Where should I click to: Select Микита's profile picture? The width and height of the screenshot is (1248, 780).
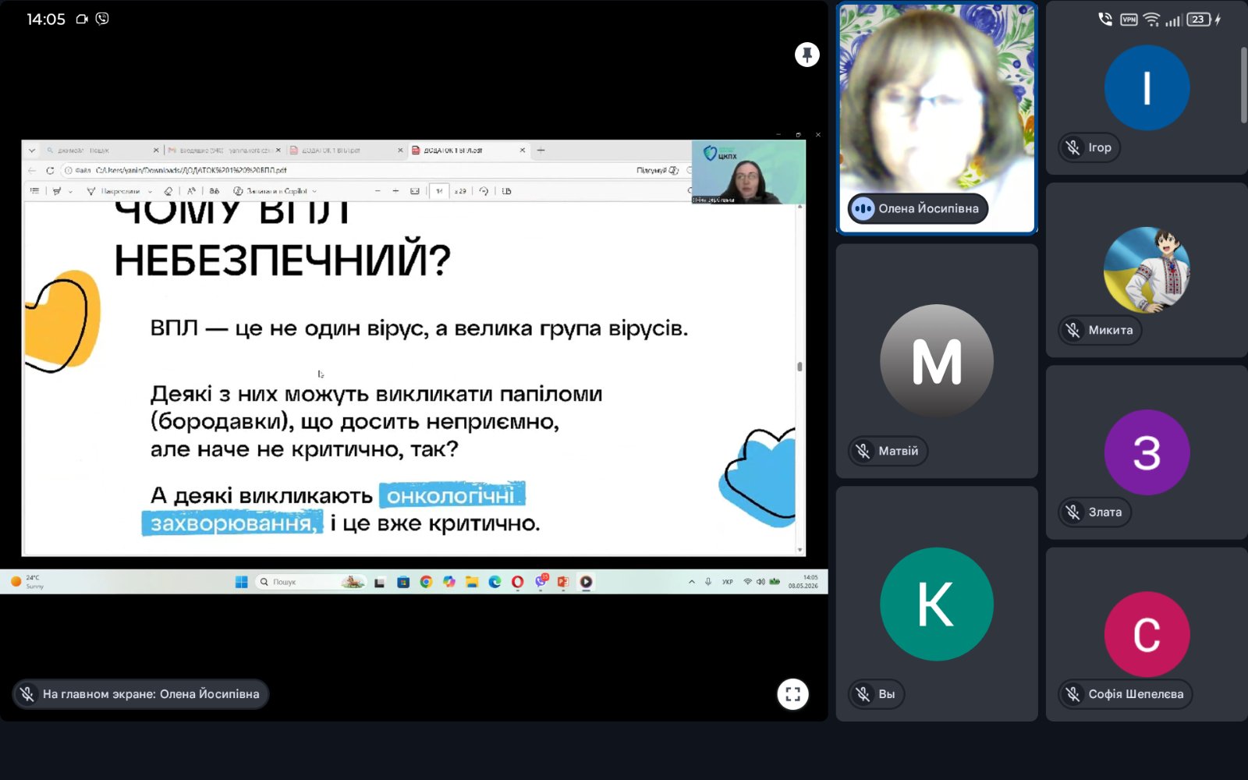coord(1147,270)
